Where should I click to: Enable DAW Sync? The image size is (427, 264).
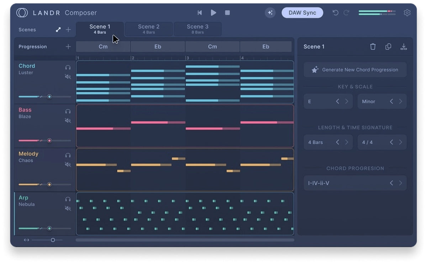pos(302,13)
